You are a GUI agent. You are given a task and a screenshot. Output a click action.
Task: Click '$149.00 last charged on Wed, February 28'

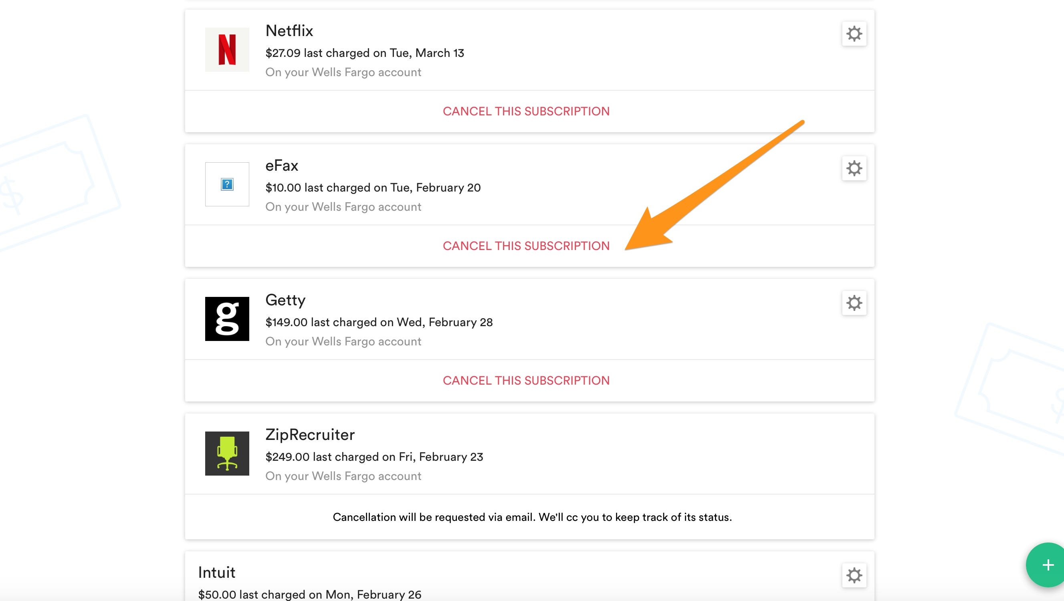point(379,322)
